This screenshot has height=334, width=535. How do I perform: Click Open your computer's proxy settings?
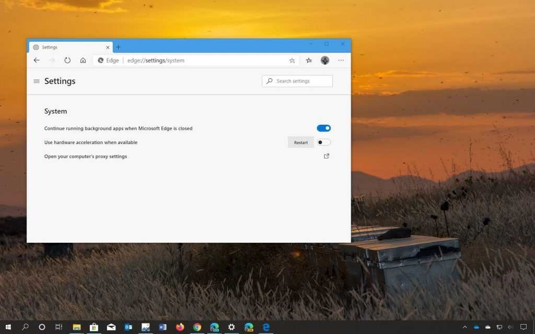tap(86, 157)
